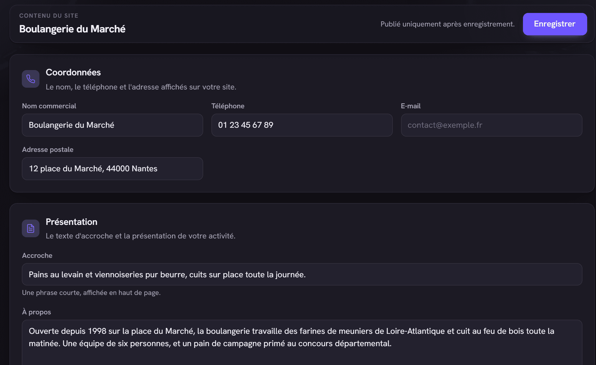
Task: Select the Boulangerie du Marché page title
Action: [x=72, y=29]
